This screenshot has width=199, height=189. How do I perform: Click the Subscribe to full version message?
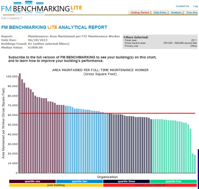click(82, 59)
